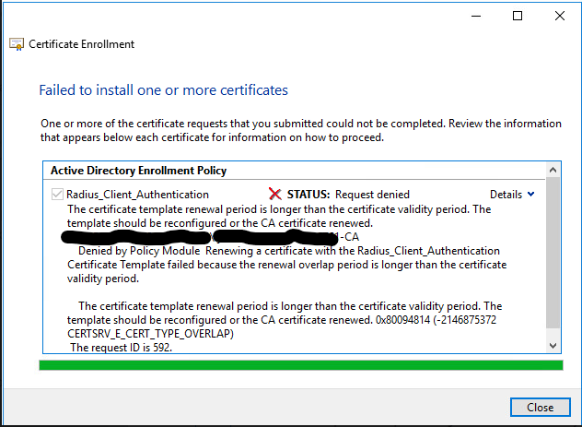Click 'The request ID is 592.' text
582x427 pixels.
122,348
